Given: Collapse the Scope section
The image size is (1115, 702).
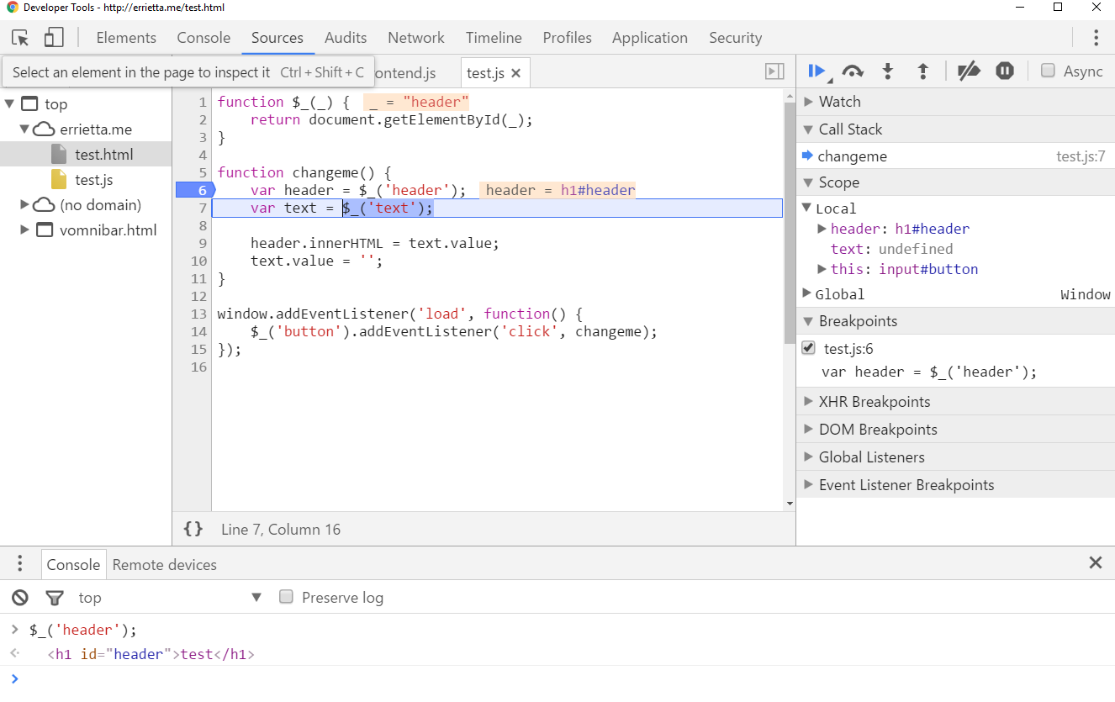Looking at the screenshot, I should 809,182.
